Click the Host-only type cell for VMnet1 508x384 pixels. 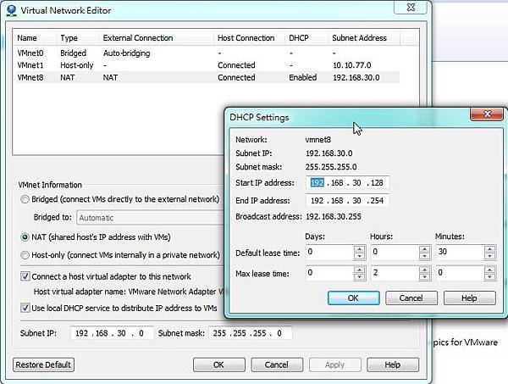coord(77,65)
